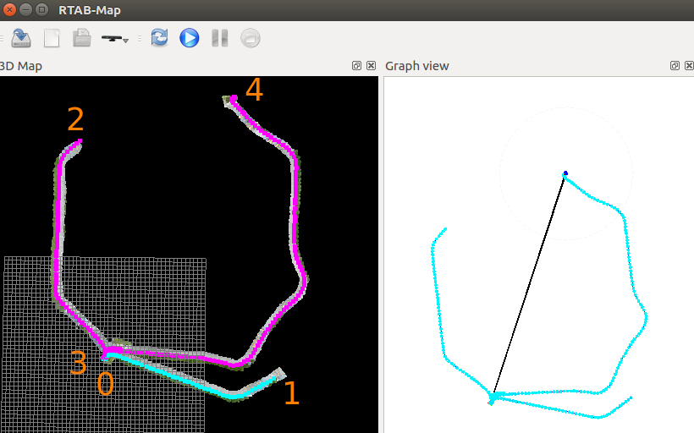Open the Kinect source selection dropdown

tap(114, 39)
